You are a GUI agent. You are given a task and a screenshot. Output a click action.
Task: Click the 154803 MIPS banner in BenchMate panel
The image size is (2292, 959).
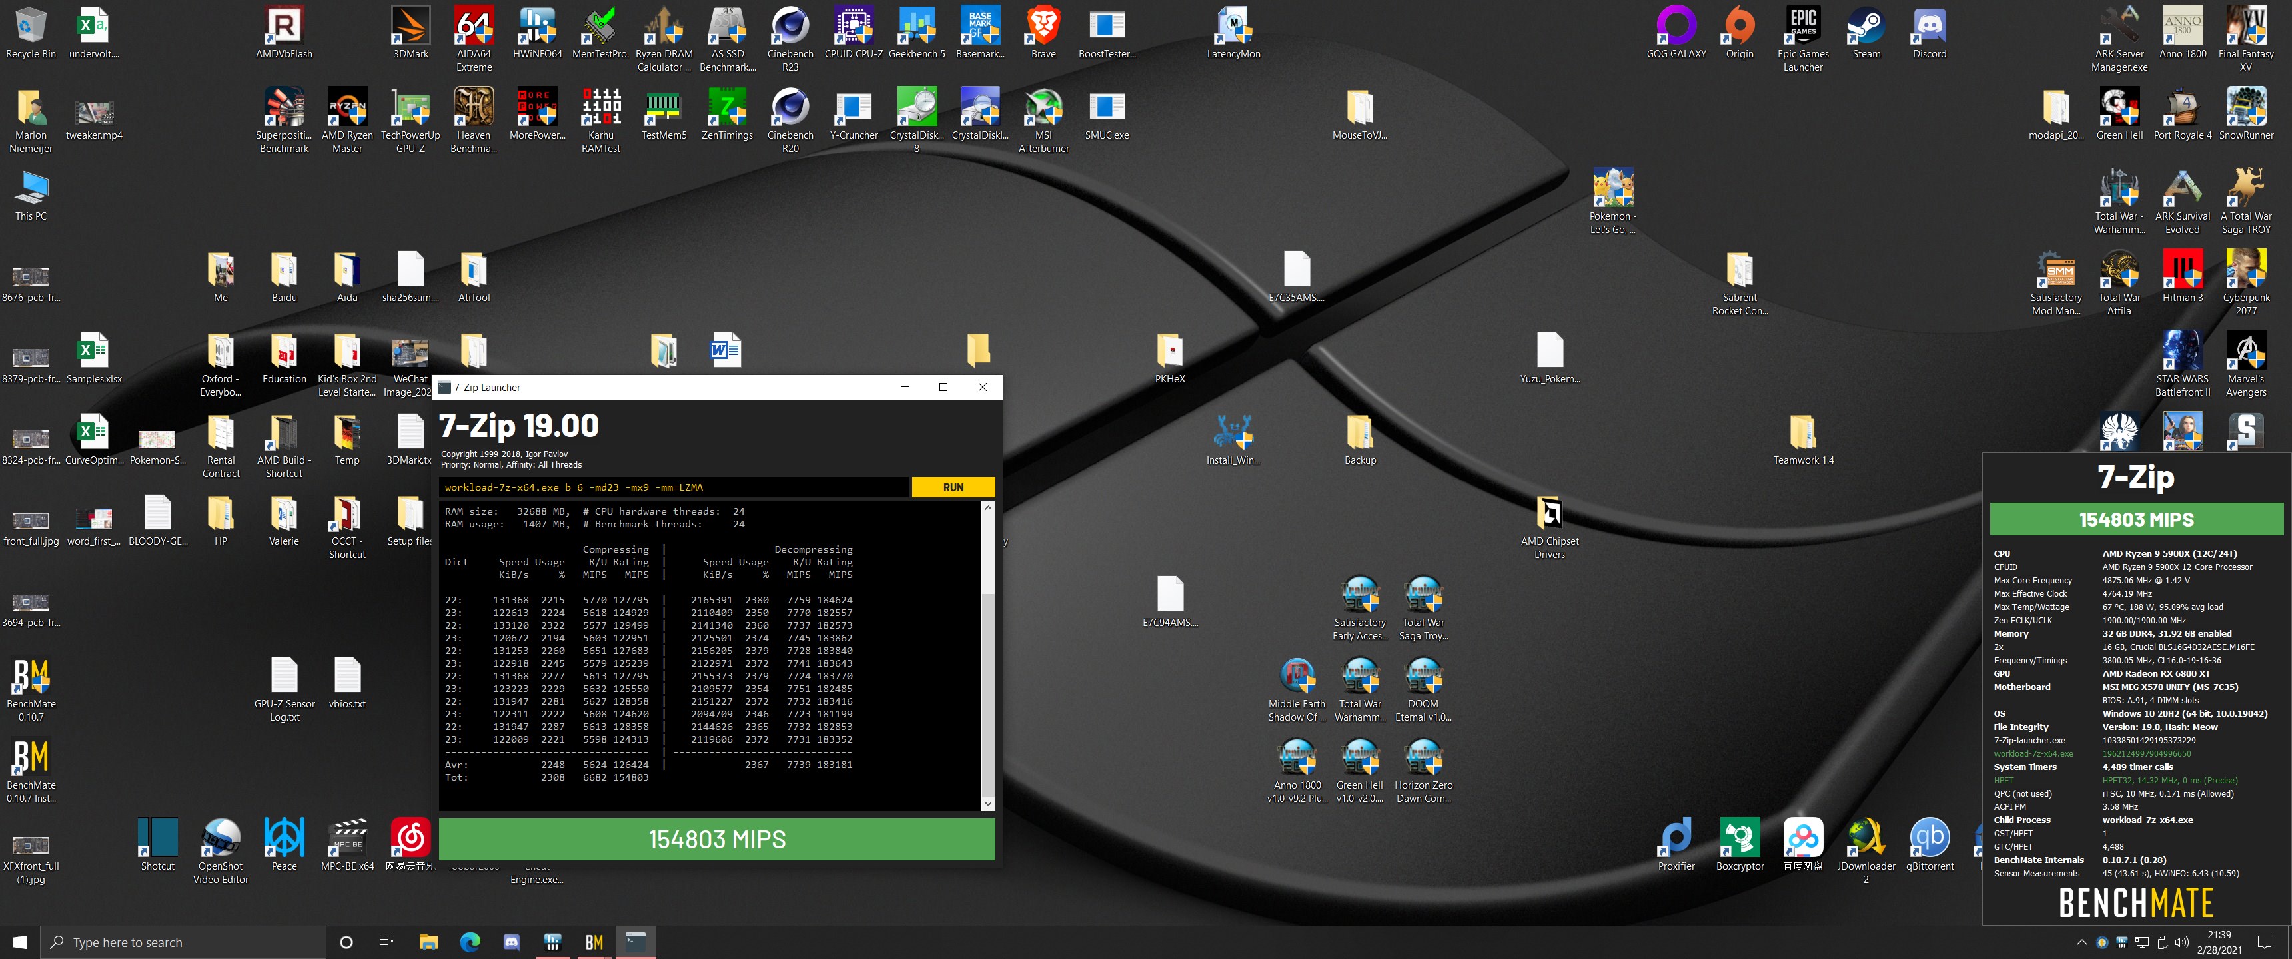pos(2135,519)
